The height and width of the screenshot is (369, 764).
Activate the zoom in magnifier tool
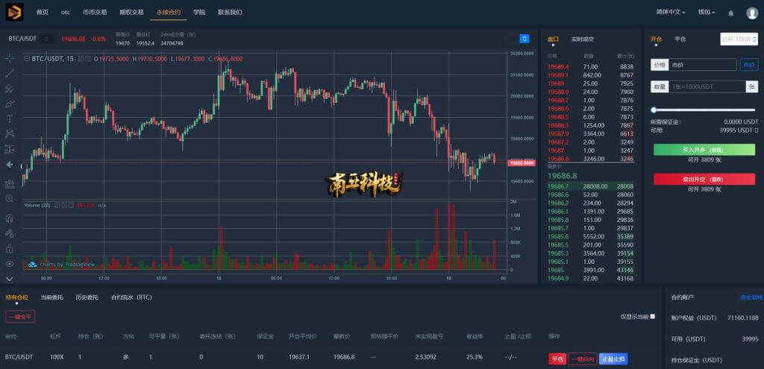tap(9, 198)
